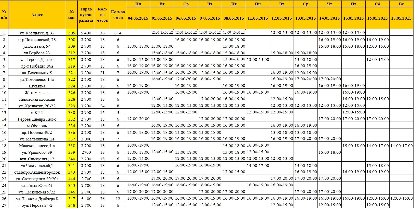Click 14.05.2015 cell '15:00-18:00' in Урицкого row
The height and width of the screenshot is (208, 414).
(329, 152)
